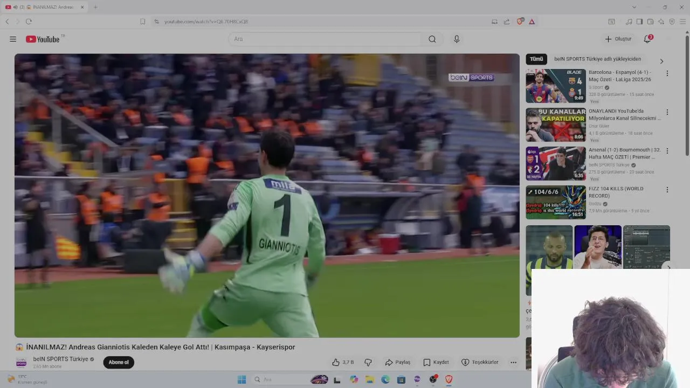
Task: Bookmark this page via address bar icon
Action: 142,22
